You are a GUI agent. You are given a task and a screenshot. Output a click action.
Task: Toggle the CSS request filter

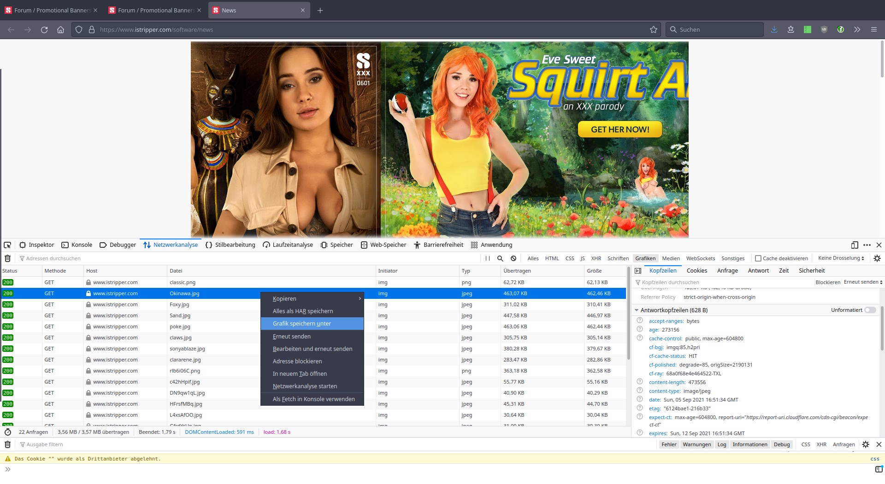tap(570, 258)
